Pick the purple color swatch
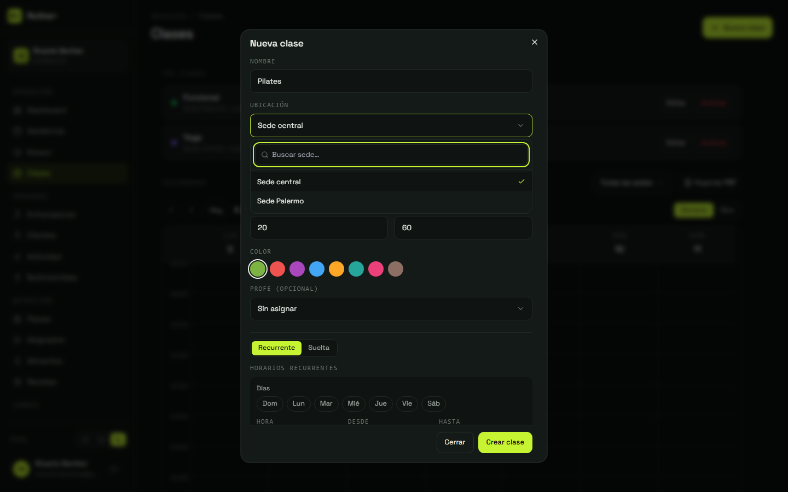This screenshot has width=788, height=492. click(297, 269)
